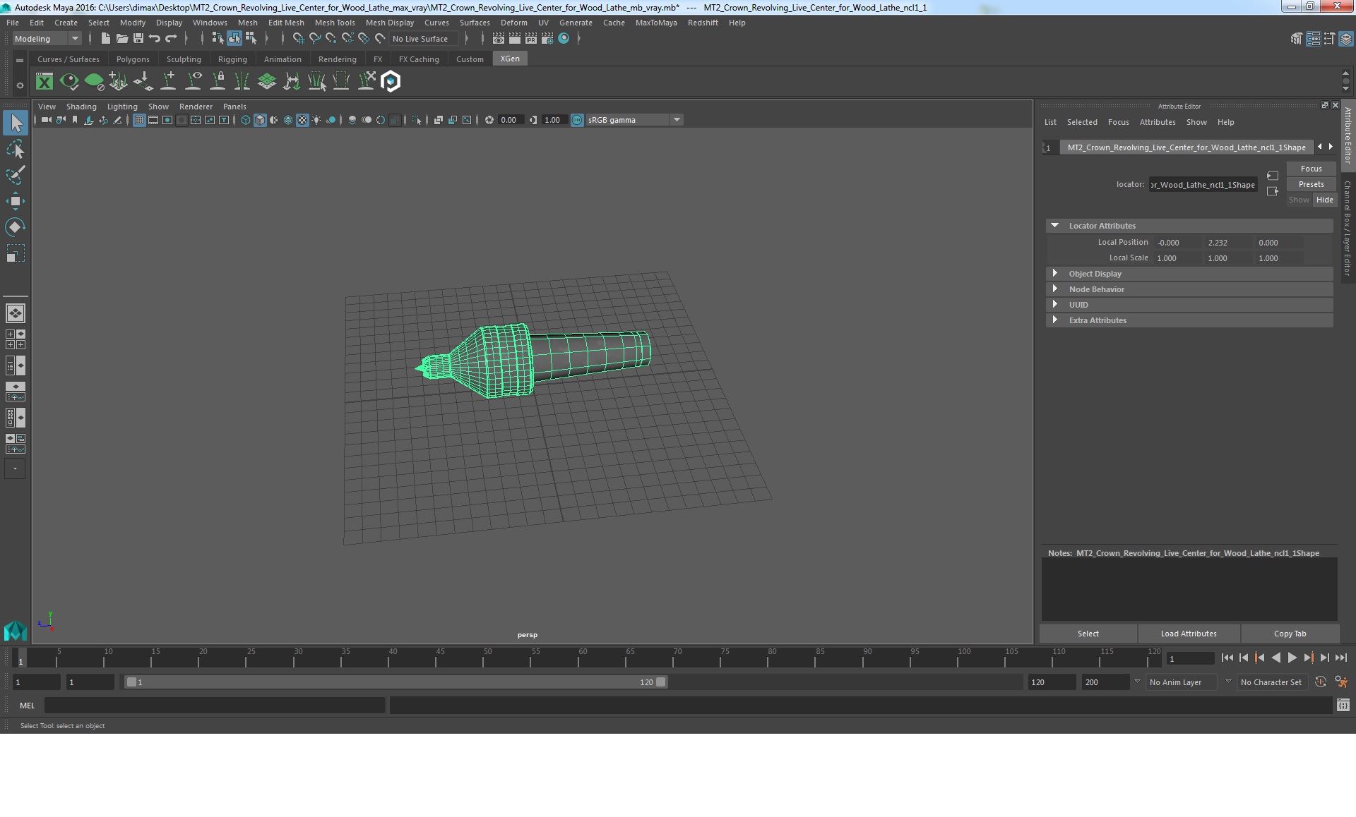Choose the Paint Selection tool
The width and height of the screenshot is (1356, 817).
pos(16,175)
